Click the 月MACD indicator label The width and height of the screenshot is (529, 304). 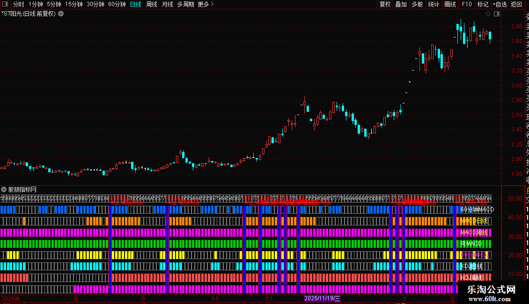471,243
